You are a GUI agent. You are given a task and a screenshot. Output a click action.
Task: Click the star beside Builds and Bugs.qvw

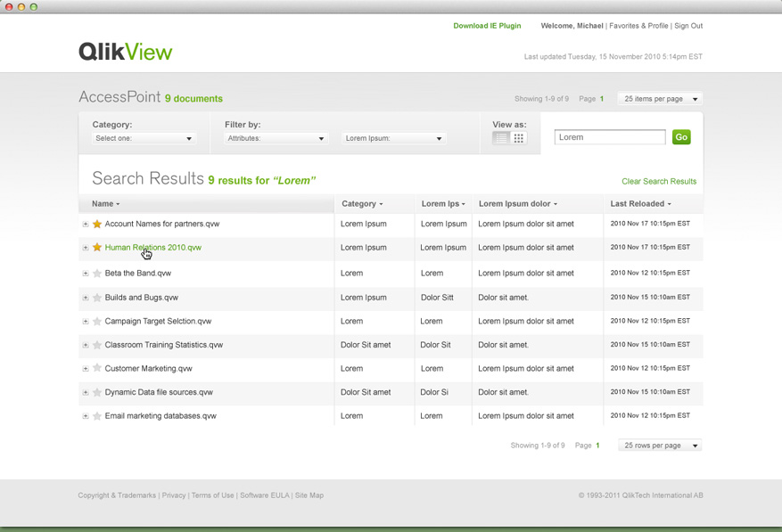97,298
